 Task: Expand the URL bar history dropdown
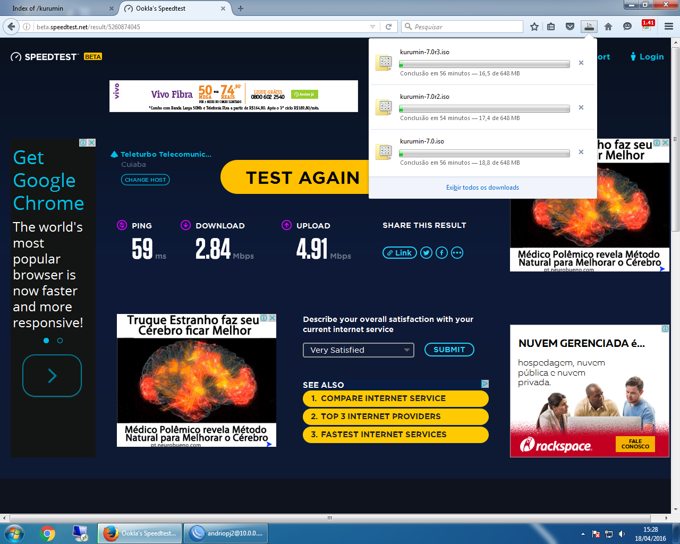coord(372,27)
